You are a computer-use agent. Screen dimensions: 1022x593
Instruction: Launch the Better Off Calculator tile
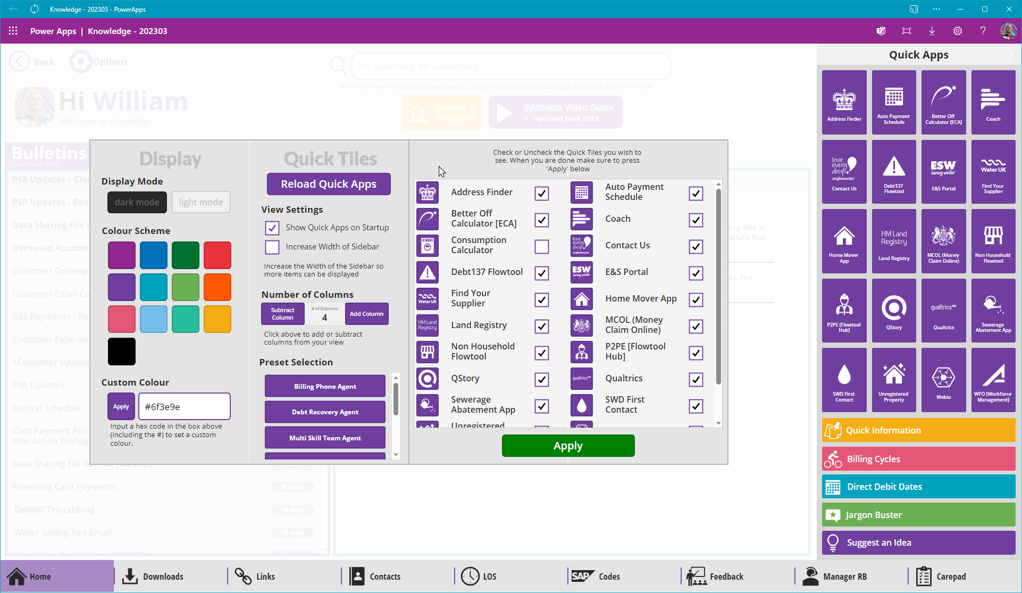tap(943, 102)
